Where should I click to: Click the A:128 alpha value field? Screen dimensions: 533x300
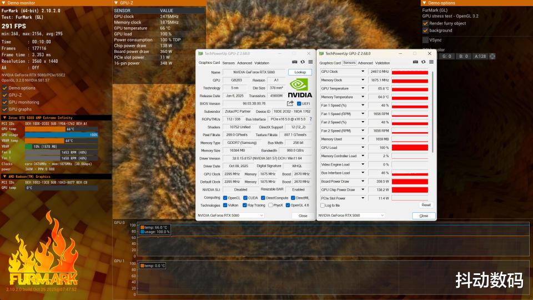tap(480, 56)
